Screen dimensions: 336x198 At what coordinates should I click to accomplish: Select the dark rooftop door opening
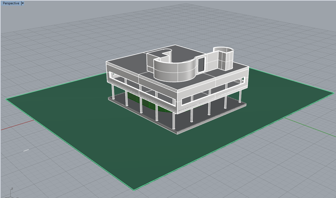tap(201, 65)
